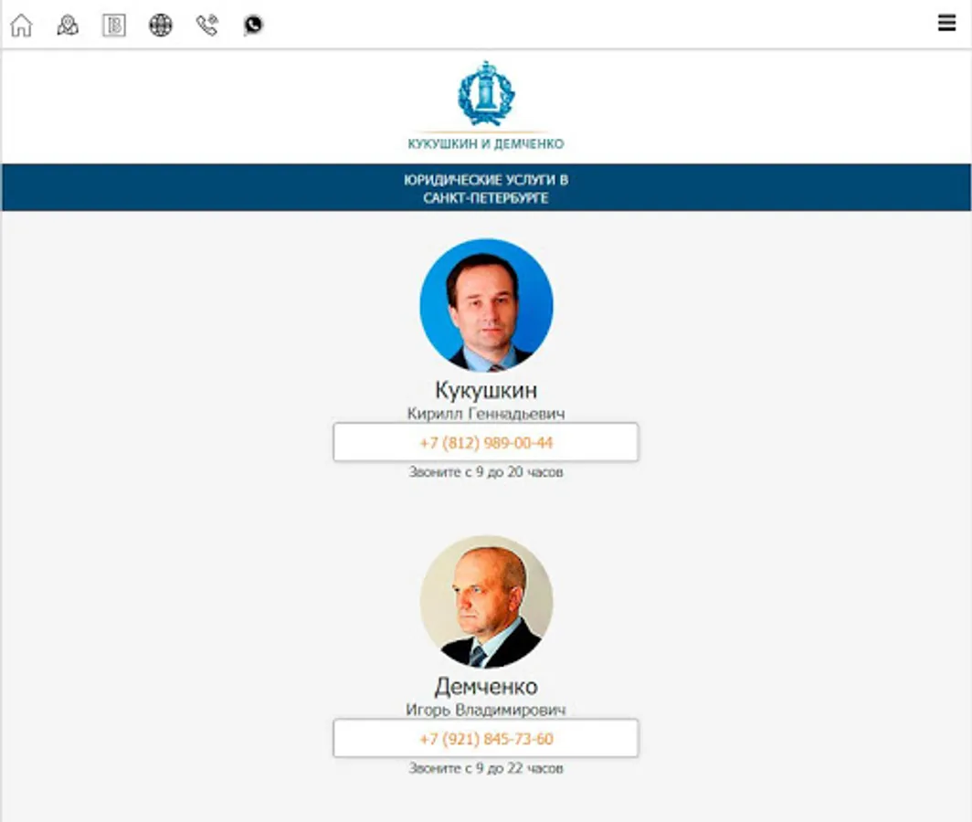Open Демченко's round portrait photo
Screen dimensions: 972x822
point(487,602)
